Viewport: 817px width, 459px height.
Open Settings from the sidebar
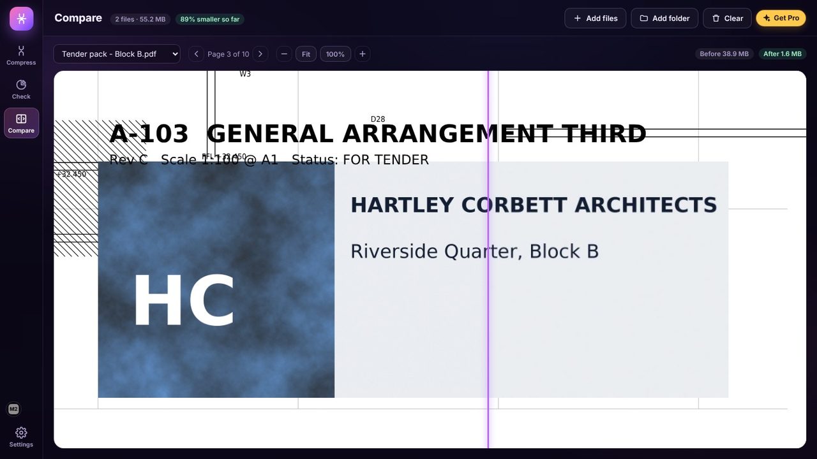(x=21, y=437)
